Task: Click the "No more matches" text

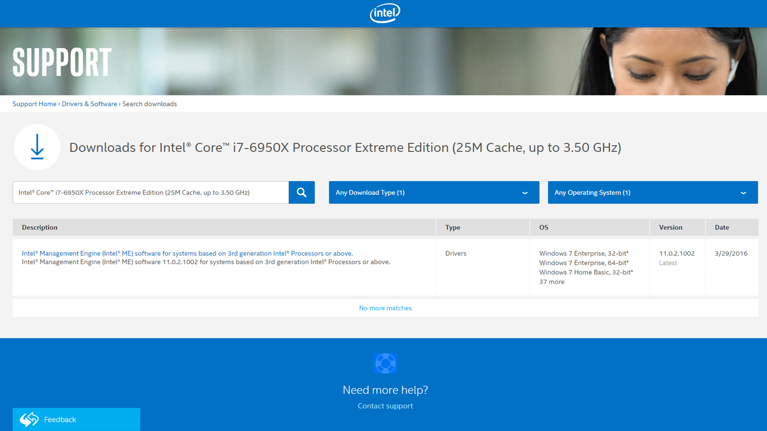Action: pos(385,308)
